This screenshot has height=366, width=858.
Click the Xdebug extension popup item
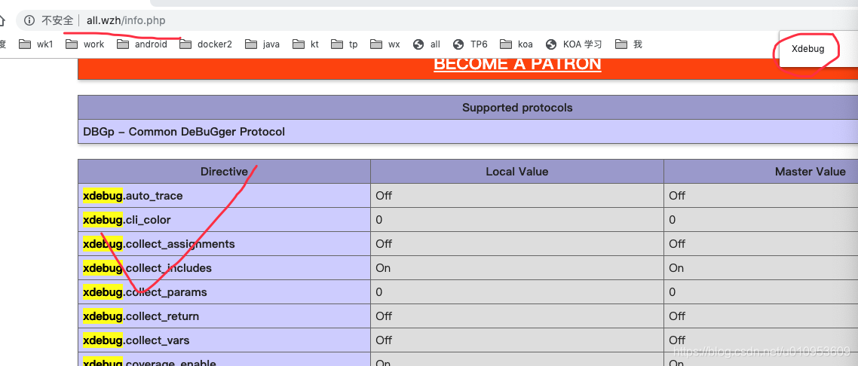tap(807, 49)
